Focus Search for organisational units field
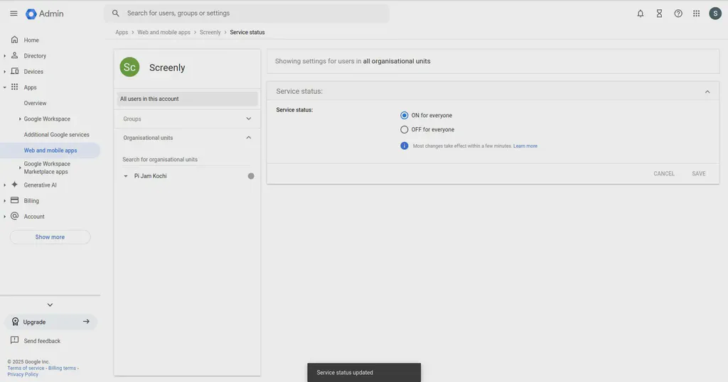Viewport: 728px width, 382px height. (x=187, y=160)
